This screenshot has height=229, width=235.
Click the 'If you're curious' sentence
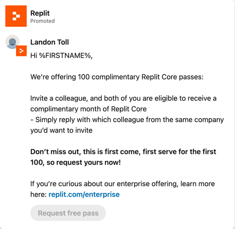pyautogui.click(x=123, y=184)
